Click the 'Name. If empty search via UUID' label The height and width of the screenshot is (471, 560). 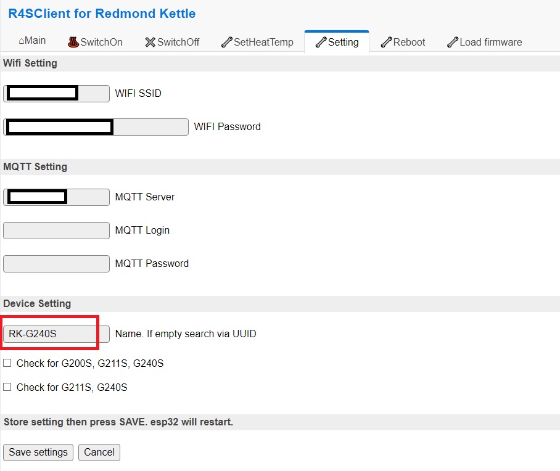pyautogui.click(x=186, y=334)
